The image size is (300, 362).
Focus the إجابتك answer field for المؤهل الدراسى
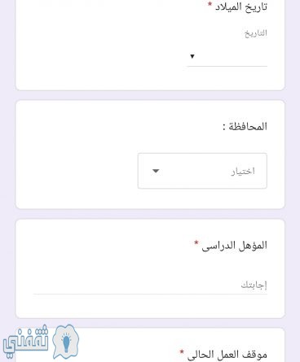pyautogui.click(x=150, y=285)
